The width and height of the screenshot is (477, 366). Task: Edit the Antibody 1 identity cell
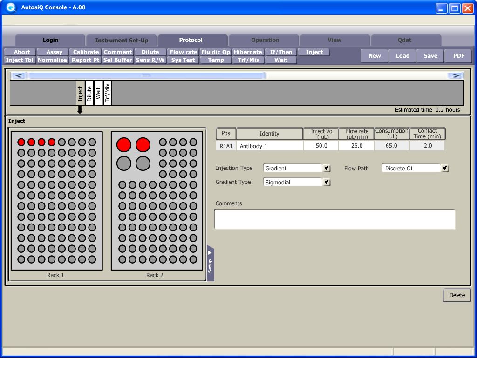[270, 146]
